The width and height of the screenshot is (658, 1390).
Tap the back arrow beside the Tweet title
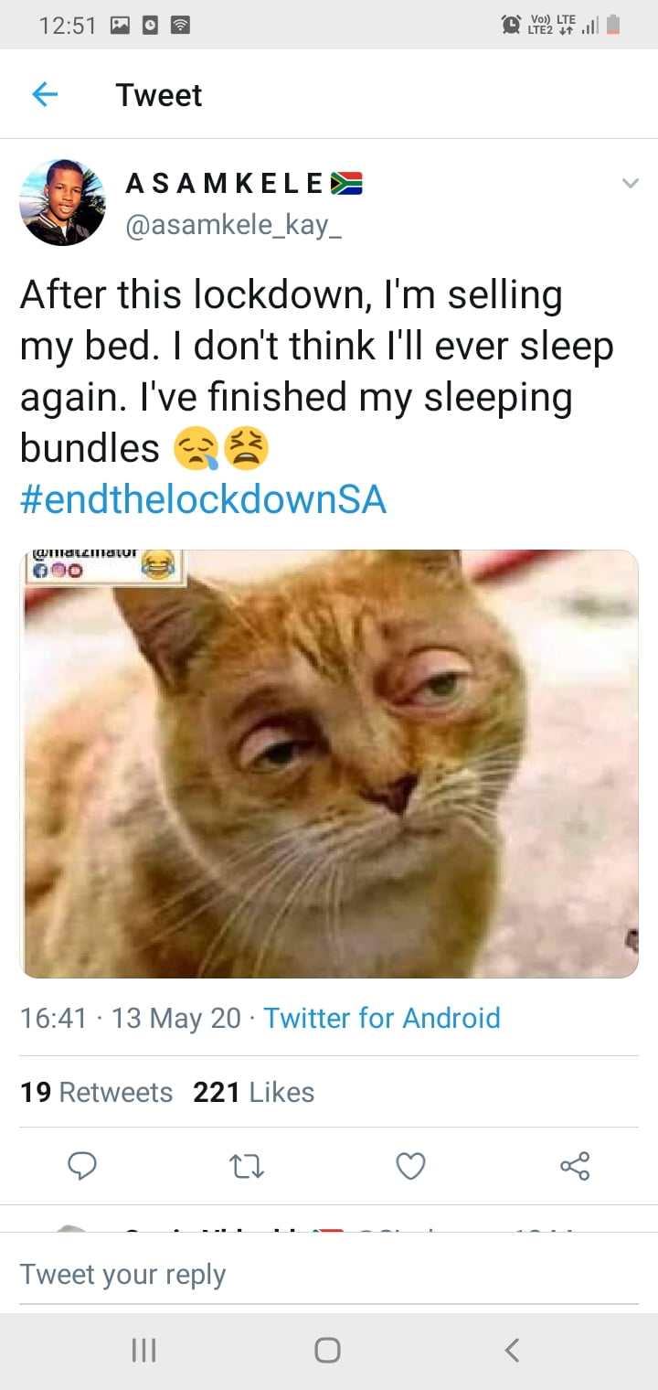pyautogui.click(x=45, y=94)
